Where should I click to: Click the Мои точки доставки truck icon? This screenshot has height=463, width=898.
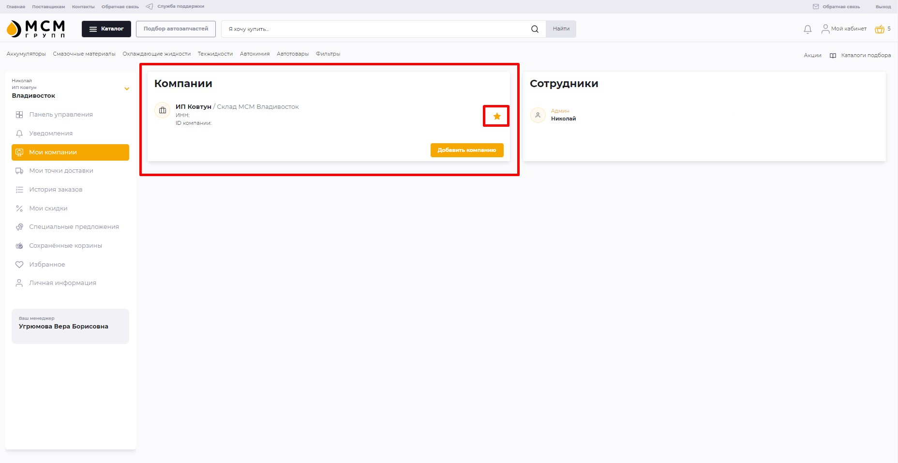click(19, 171)
